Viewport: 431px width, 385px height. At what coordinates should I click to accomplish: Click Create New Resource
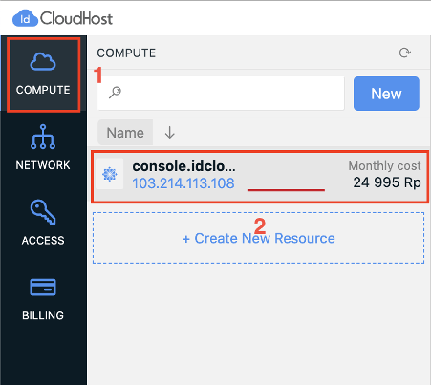(258, 238)
